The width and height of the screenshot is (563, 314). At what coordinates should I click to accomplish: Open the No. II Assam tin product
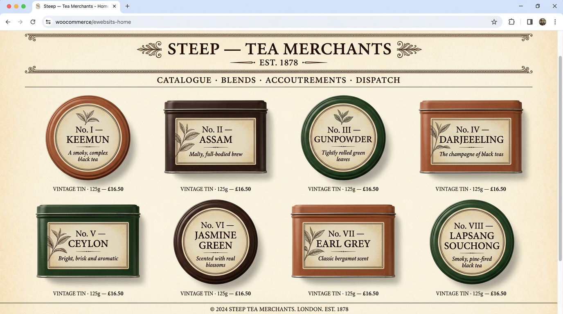point(216,137)
